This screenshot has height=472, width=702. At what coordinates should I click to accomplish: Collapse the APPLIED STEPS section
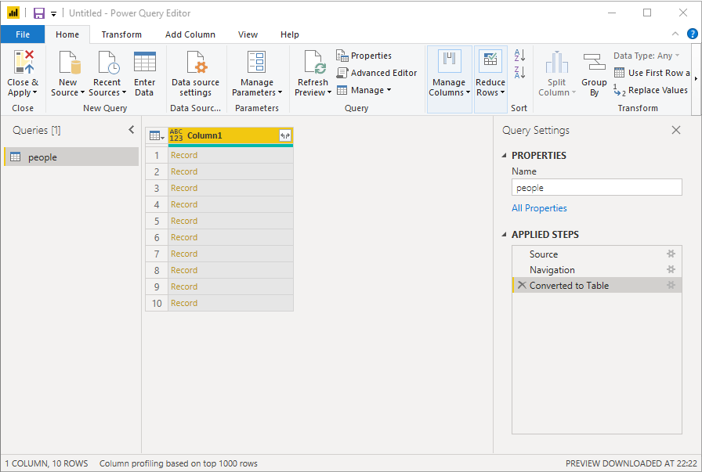[504, 234]
